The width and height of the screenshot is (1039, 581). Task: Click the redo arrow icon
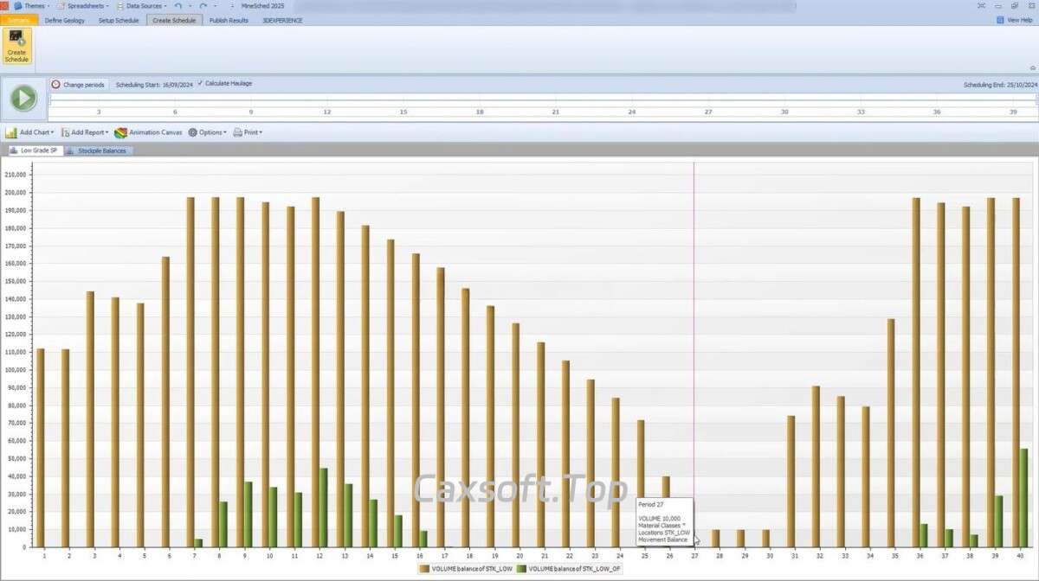(203, 6)
